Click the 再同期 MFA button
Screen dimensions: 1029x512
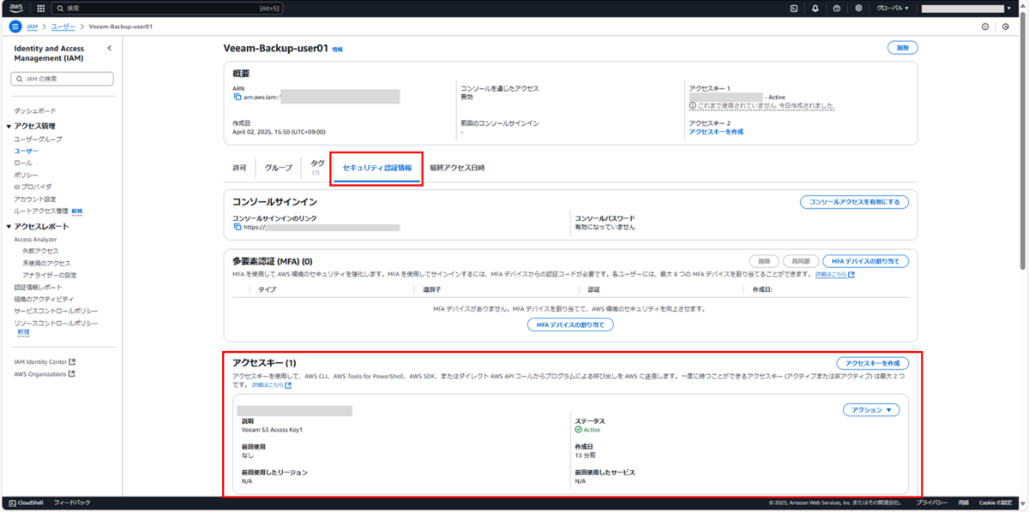800,261
